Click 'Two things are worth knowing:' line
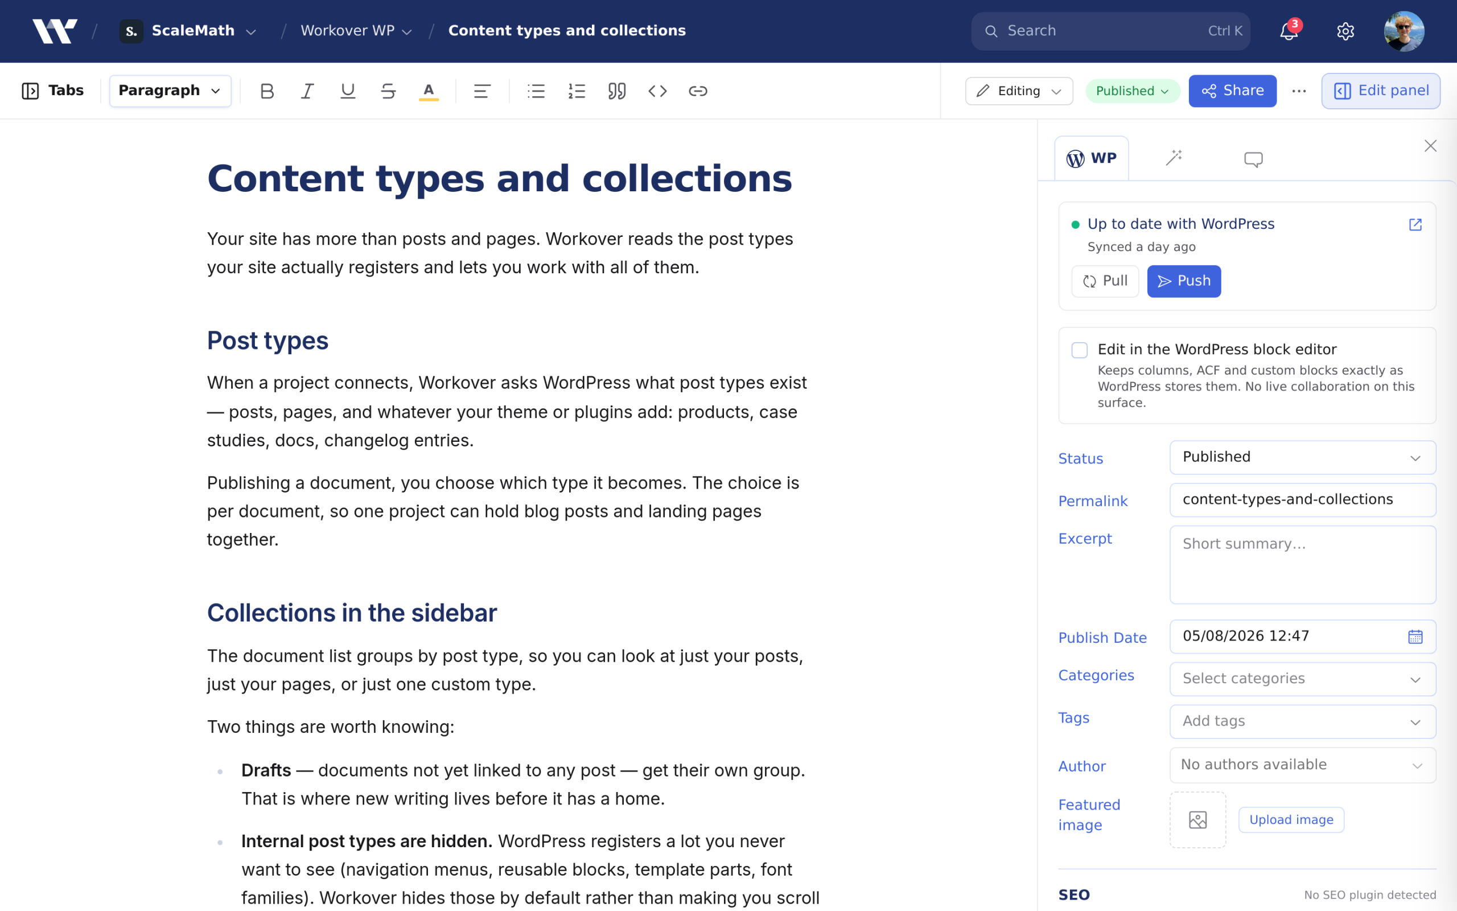The image size is (1457, 911). pyautogui.click(x=331, y=727)
